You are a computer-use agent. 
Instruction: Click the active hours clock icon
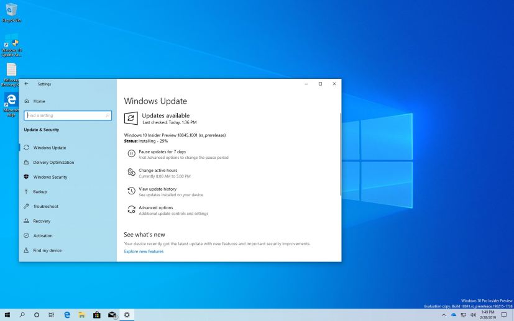(x=131, y=172)
